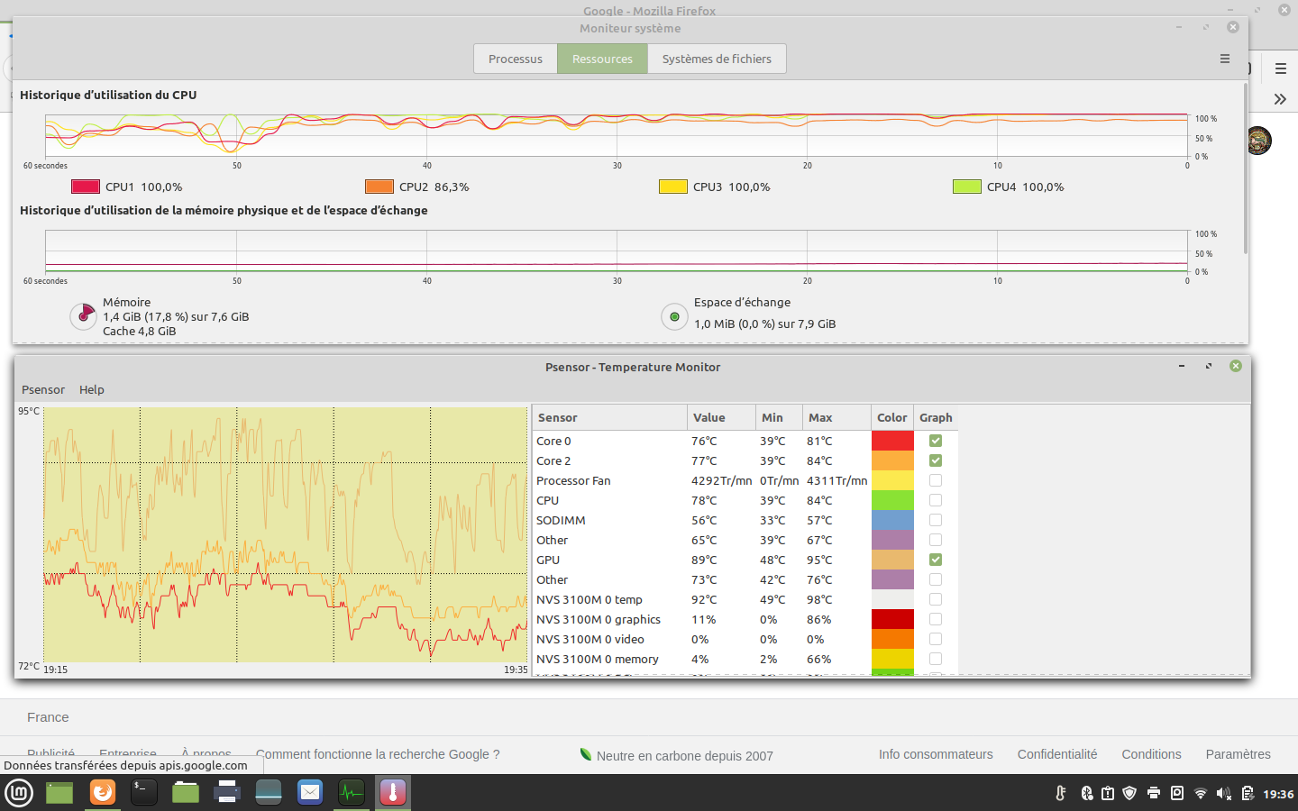1298x811 pixels.
Task: Uncheck the Core 0 graph checkbox
Action: click(936, 441)
